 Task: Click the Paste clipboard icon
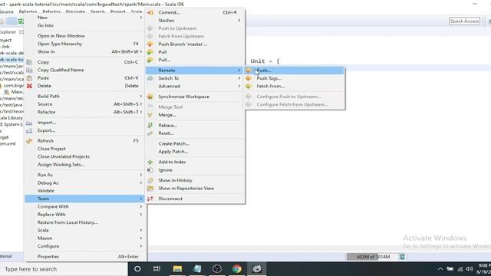29,78
